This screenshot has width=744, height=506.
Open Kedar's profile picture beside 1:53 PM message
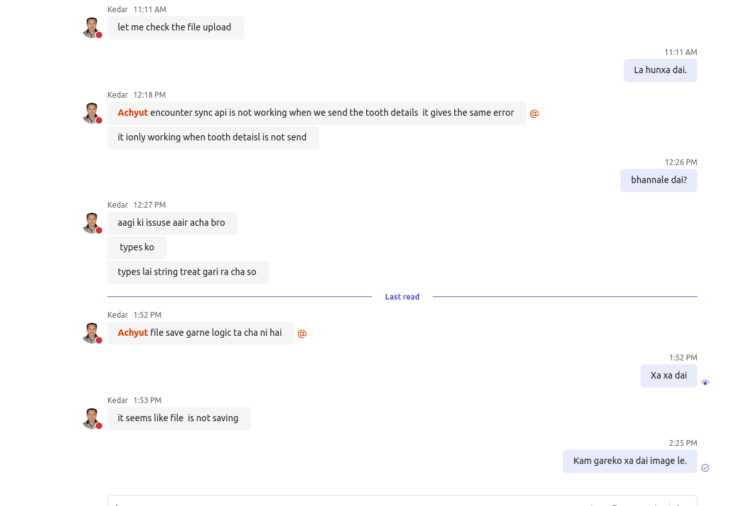pyautogui.click(x=92, y=419)
